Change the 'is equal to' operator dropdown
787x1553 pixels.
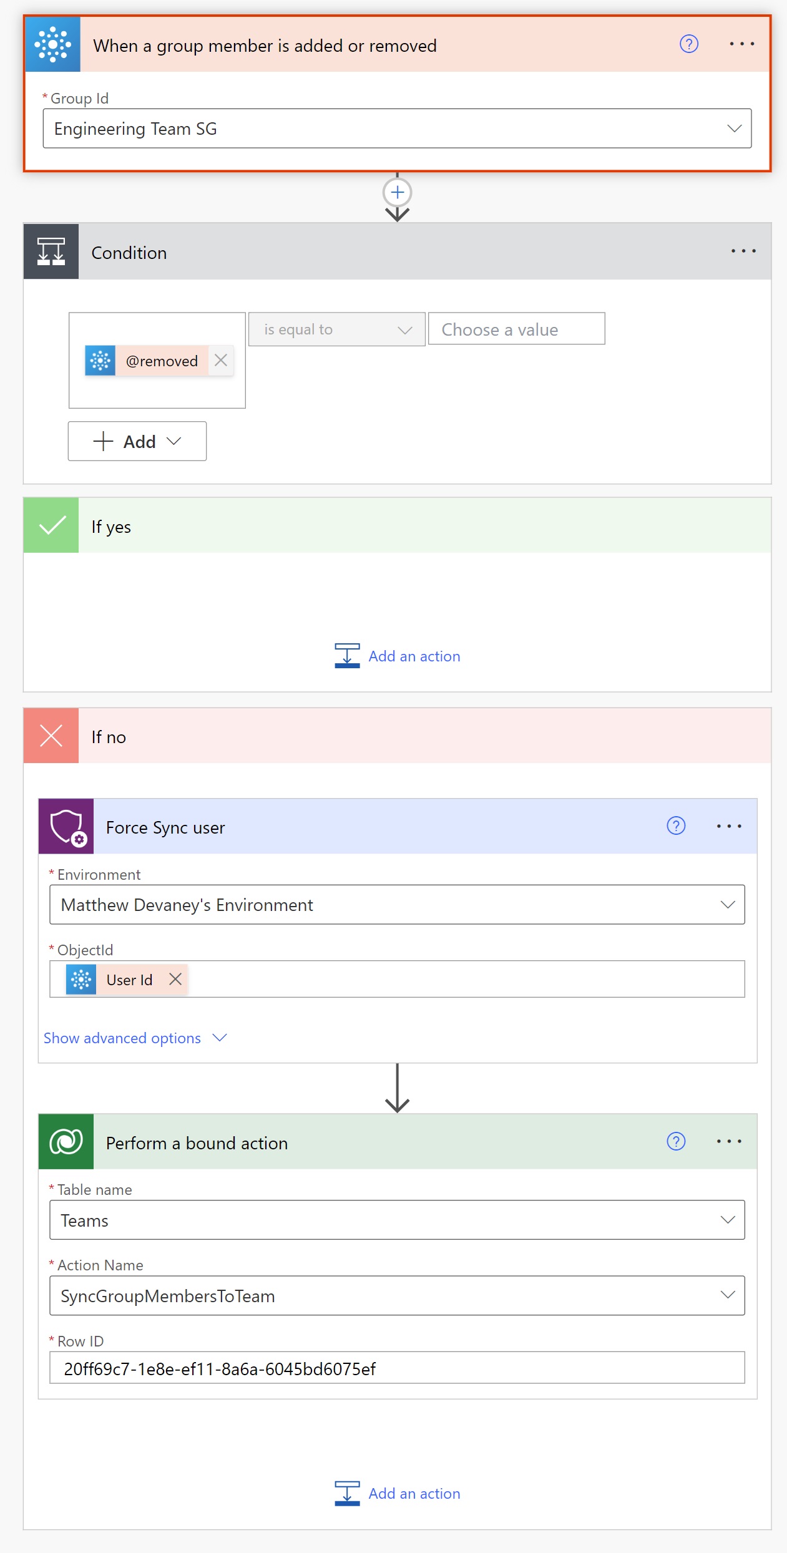click(337, 329)
